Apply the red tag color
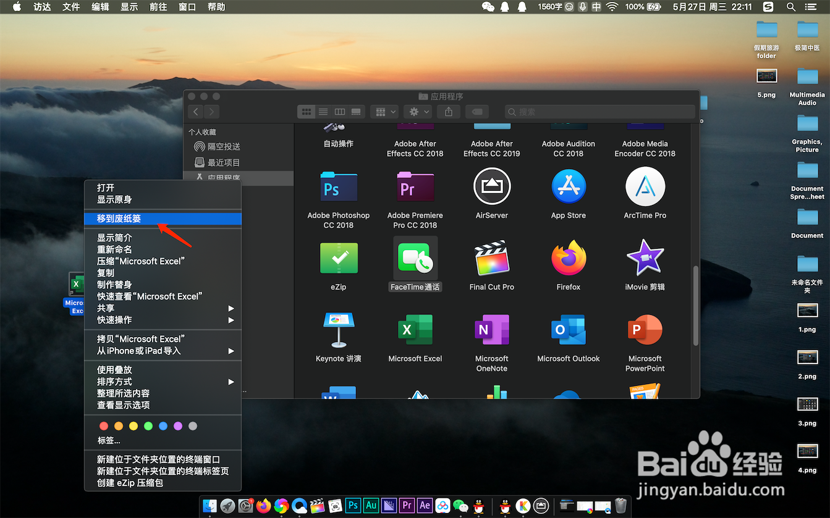830x518 pixels. click(x=104, y=426)
